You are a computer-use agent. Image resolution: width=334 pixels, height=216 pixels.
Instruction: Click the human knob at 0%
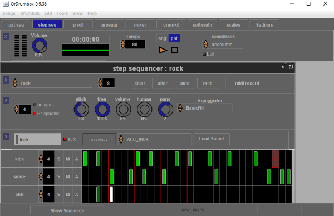pos(144,110)
